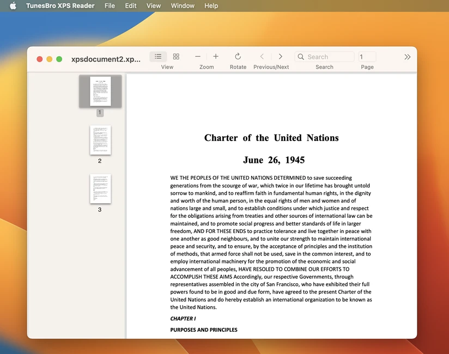Expand the toolbar overflow chevron
Image resolution: width=449 pixels, height=354 pixels.
[408, 56]
